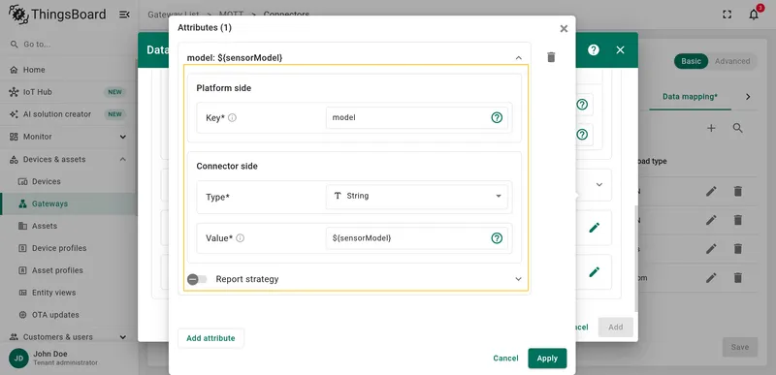Select Gateways in the sidebar
Screen dimensions: 776x375
tap(69, 203)
